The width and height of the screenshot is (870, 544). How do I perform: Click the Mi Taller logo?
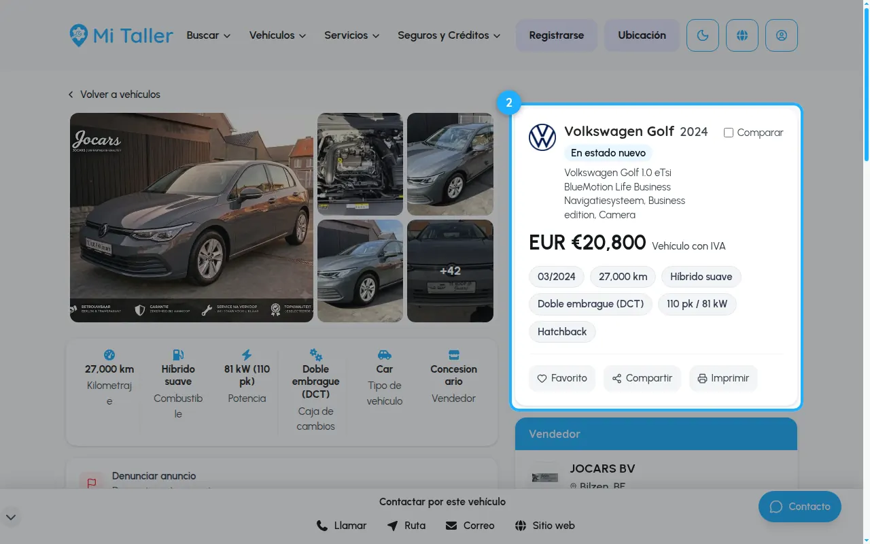click(x=122, y=35)
